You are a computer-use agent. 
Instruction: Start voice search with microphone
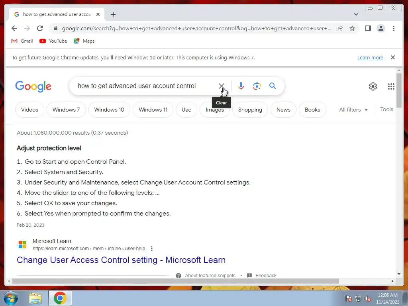point(241,86)
